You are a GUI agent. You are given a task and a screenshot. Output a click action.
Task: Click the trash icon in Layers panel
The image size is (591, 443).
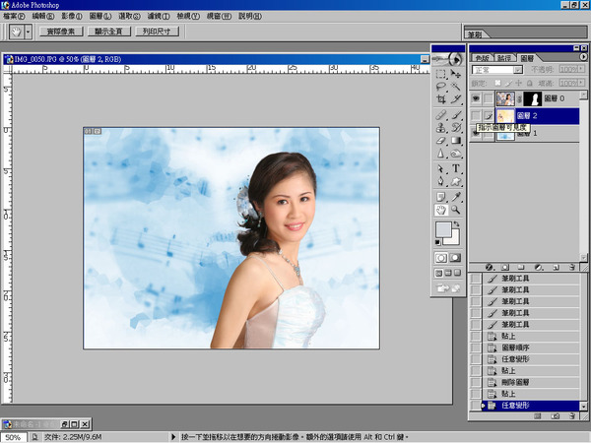(572, 267)
